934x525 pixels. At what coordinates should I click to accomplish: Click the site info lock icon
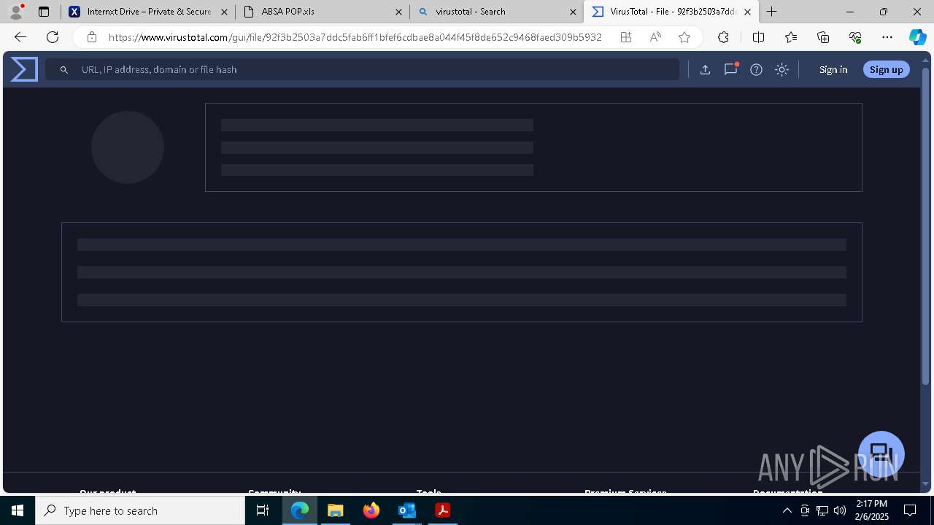pyautogui.click(x=91, y=37)
